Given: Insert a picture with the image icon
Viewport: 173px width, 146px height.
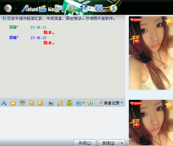Looking at the screenshot, I should point(51,103).
